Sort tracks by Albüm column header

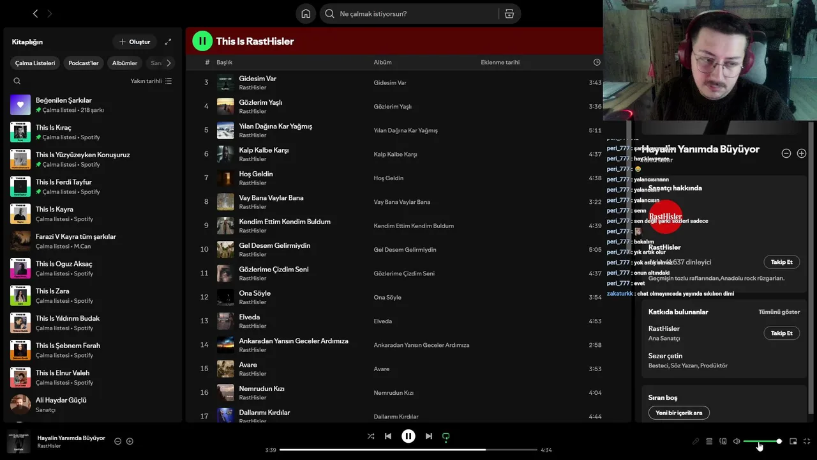coord(382,63)
